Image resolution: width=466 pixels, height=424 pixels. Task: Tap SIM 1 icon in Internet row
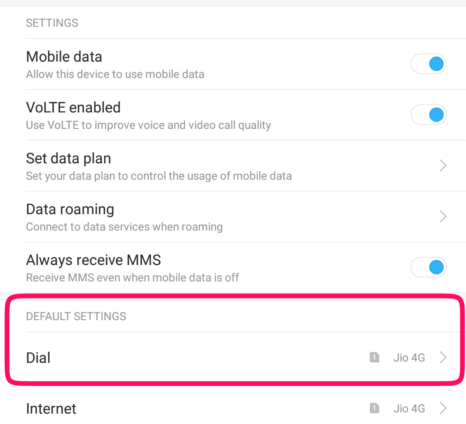click(x=374, y=408)
